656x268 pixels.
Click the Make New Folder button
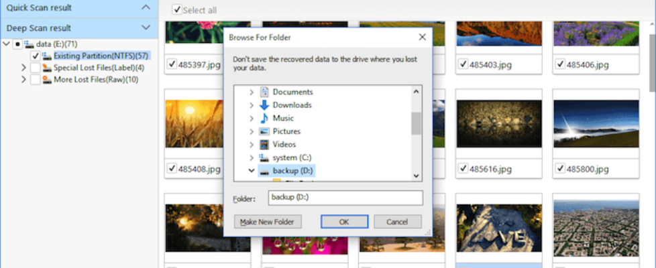click(x=268, y=222)
